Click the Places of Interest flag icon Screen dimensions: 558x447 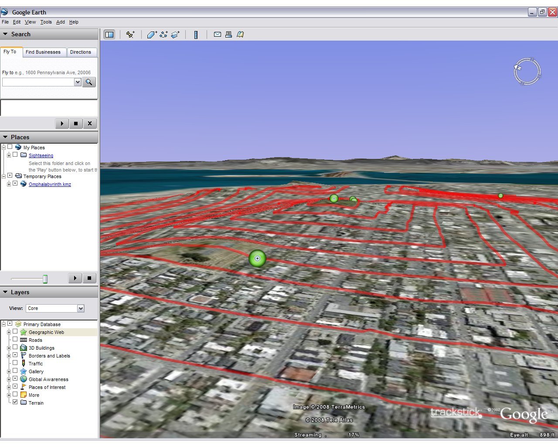[24, 387]
